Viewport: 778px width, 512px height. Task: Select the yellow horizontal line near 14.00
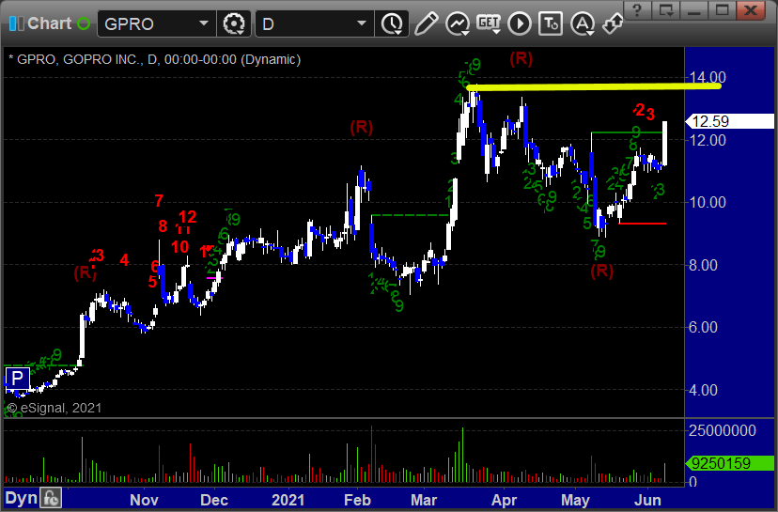(594, 86)
